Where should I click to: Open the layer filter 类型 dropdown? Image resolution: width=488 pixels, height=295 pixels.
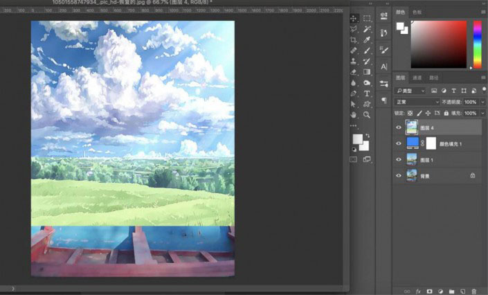click(410, 91)
